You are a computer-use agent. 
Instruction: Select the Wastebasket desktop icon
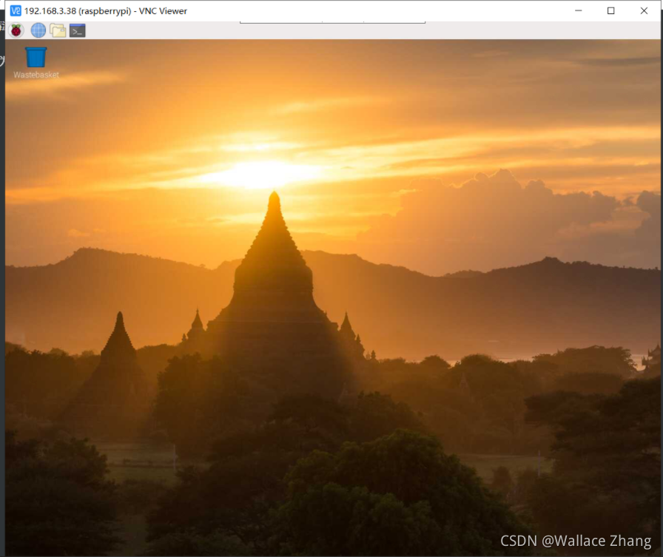36,63
